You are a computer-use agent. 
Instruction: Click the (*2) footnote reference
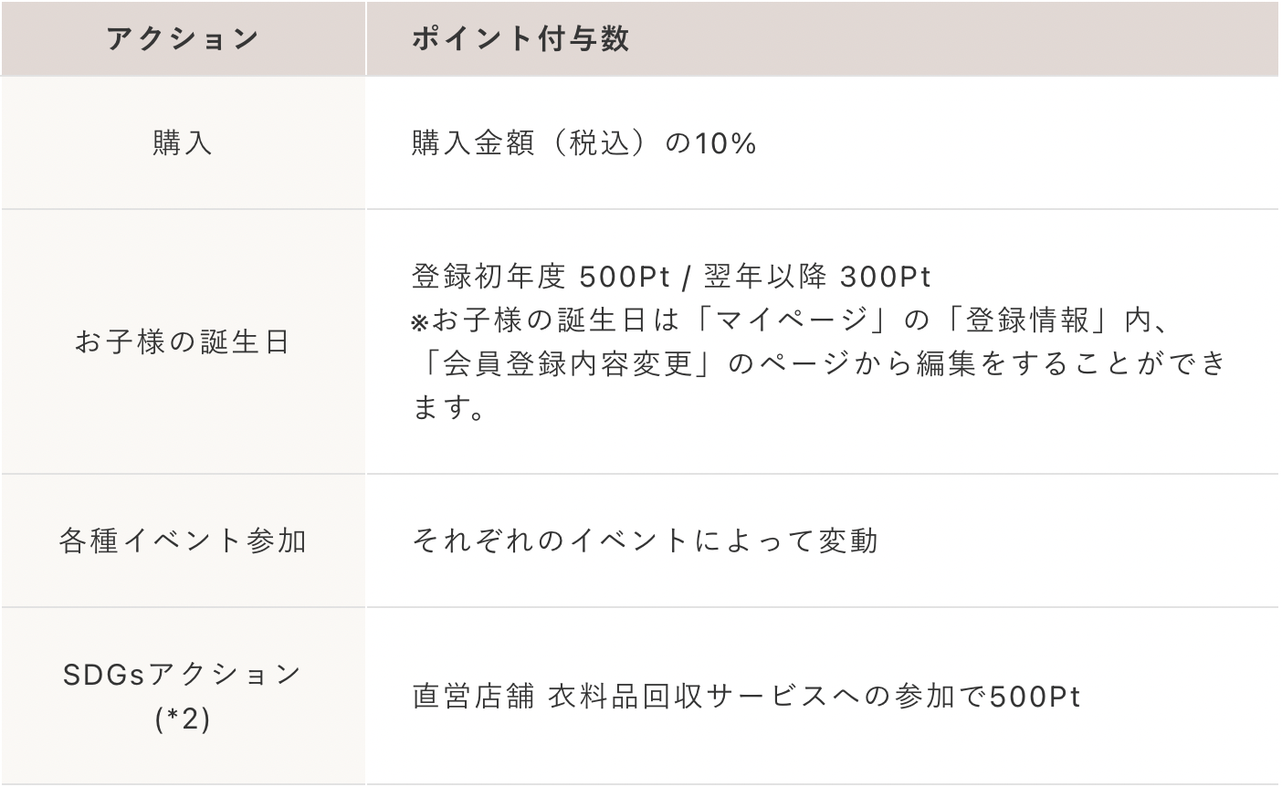(x=183, y=719)
